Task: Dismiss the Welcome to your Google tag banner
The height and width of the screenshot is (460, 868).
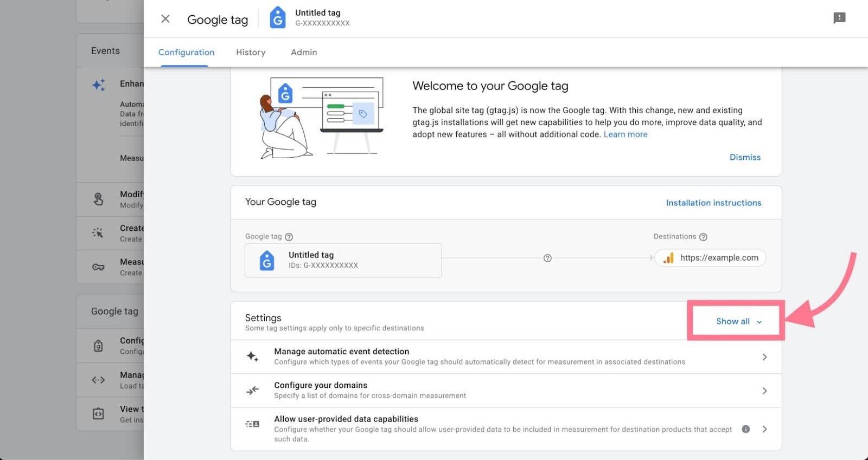Action: point(745,157)
